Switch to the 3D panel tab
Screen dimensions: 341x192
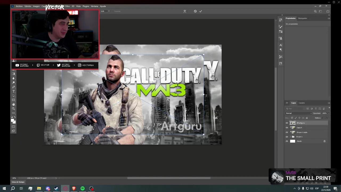pyautogui.click(x=287, y=103)
